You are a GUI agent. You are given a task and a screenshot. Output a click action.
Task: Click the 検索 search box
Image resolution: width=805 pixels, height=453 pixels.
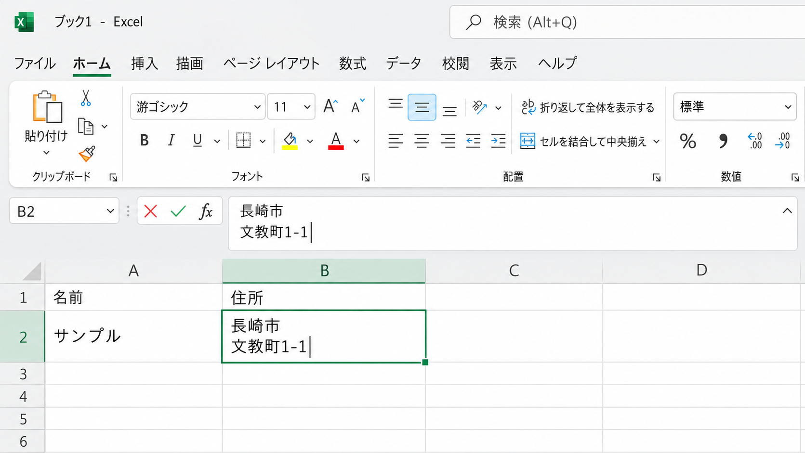click(627, 22)
